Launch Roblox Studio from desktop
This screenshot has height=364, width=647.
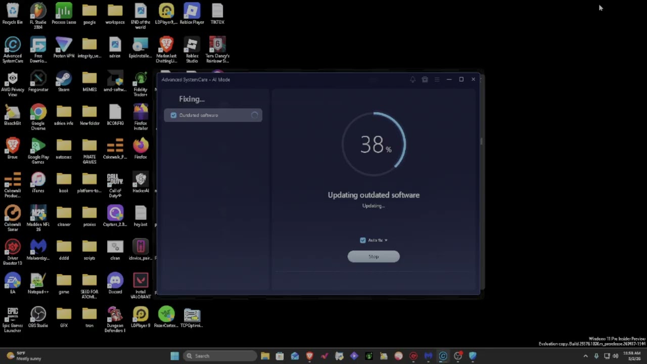[192, 50]
